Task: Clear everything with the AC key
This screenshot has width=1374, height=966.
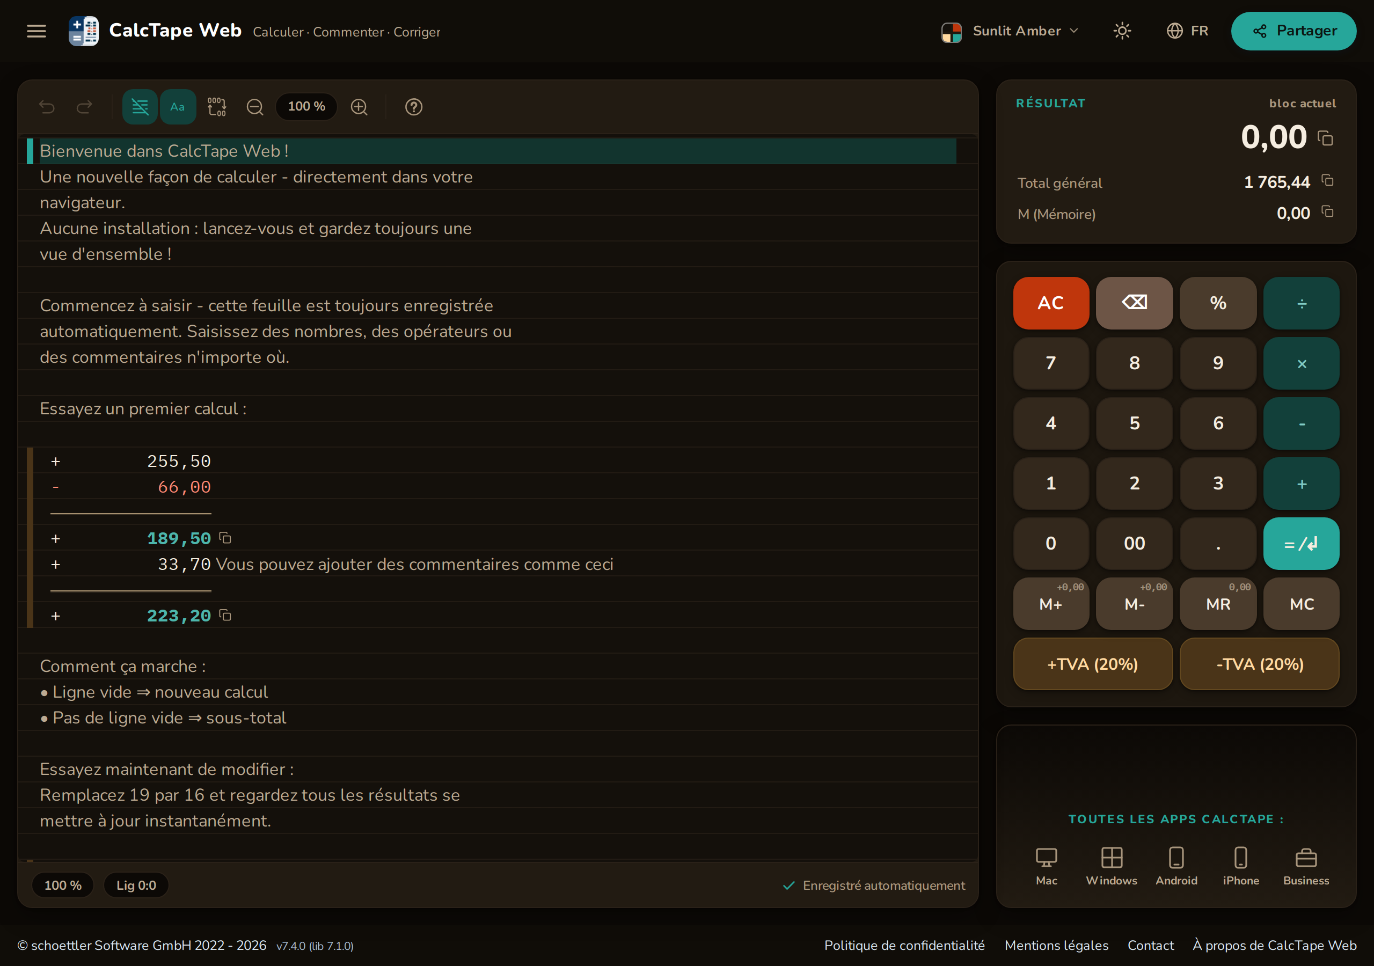Action: [x=1051, y=303]
